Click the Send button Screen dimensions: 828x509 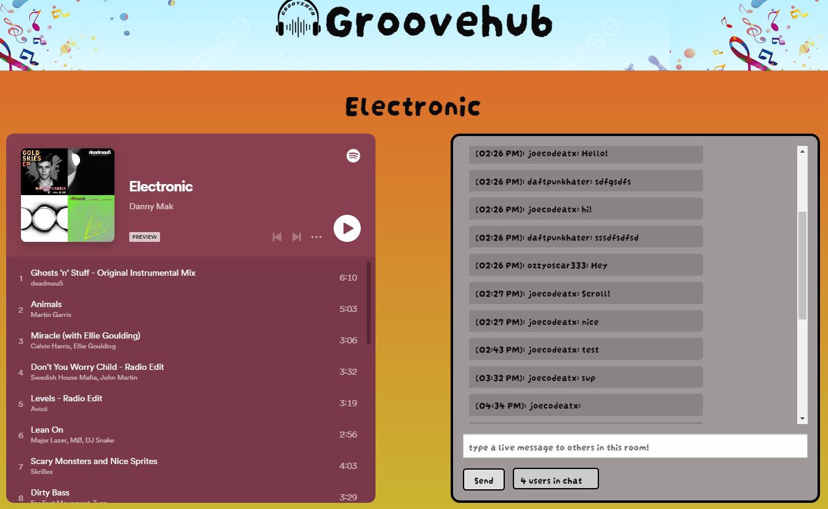(x=484, y=479)
